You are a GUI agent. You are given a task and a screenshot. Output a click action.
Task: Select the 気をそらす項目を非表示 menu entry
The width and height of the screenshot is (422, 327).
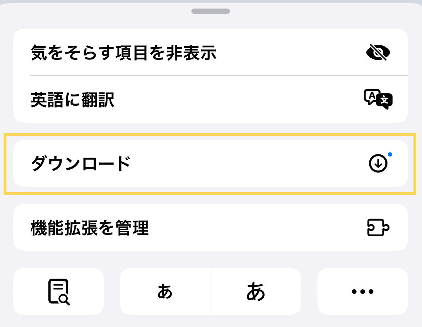point(210,53)
